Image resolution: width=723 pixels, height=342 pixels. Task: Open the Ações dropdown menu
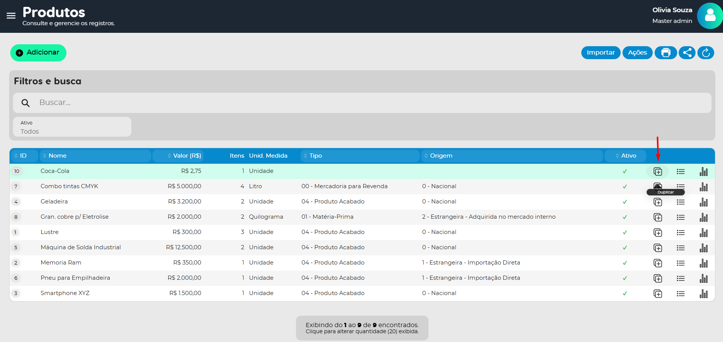click(x=637, y=53)
